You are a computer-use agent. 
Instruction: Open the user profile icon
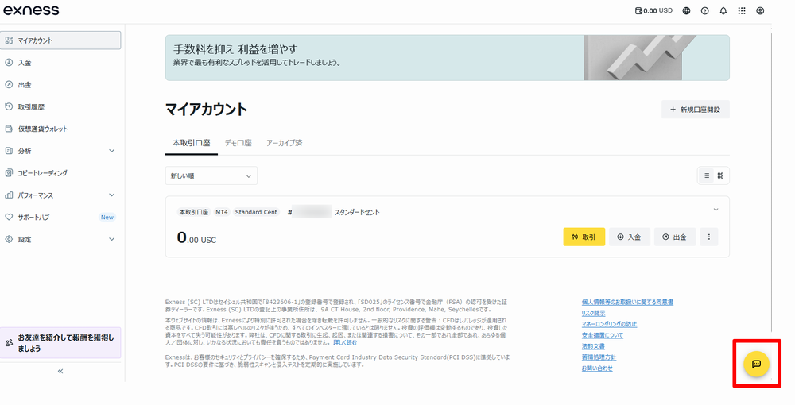pyautogui.click(x=760, y=11)
